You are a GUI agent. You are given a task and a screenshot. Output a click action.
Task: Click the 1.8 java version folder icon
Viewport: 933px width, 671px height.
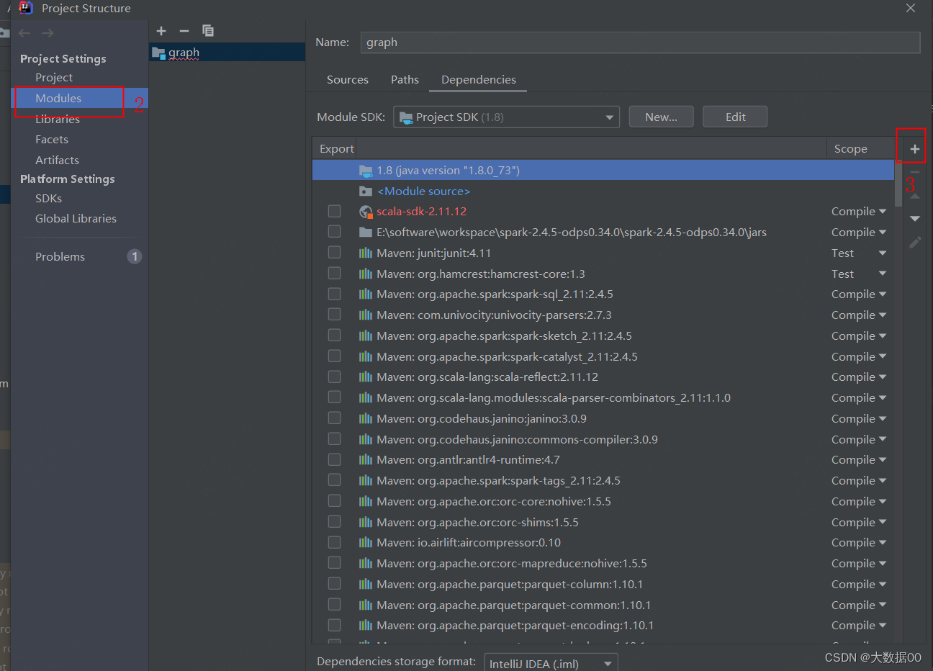point(366,171)
